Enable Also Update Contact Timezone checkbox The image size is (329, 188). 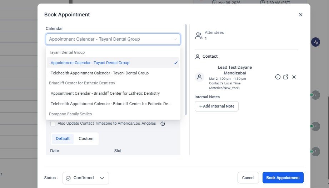point(53,124)
